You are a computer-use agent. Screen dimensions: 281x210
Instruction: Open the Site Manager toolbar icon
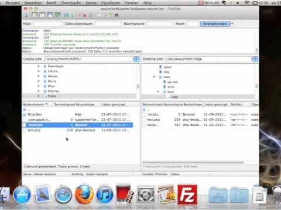pos(26,15)
